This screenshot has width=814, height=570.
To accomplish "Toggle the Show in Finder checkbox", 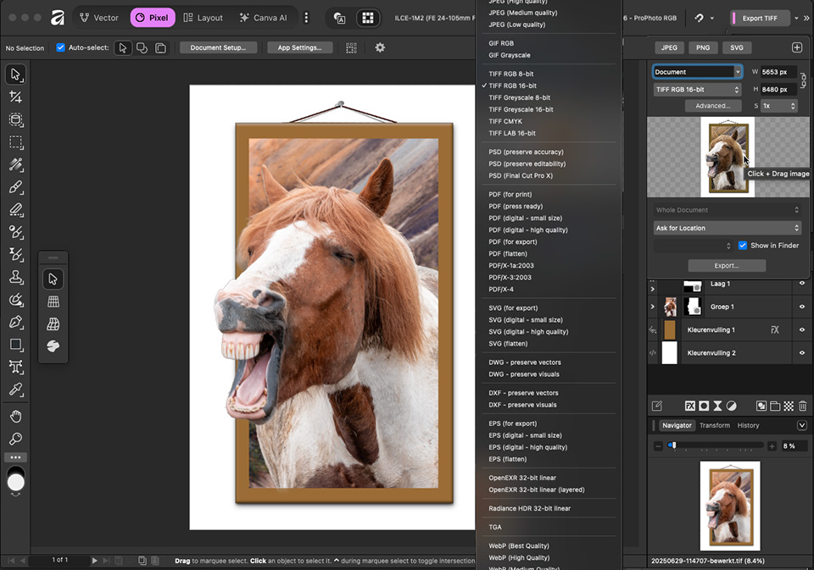I will 743,246.
